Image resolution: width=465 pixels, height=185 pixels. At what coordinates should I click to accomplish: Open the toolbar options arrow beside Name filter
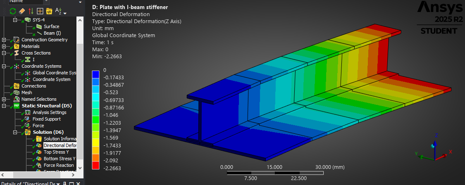pyautogui.click(x=80, y=2)
